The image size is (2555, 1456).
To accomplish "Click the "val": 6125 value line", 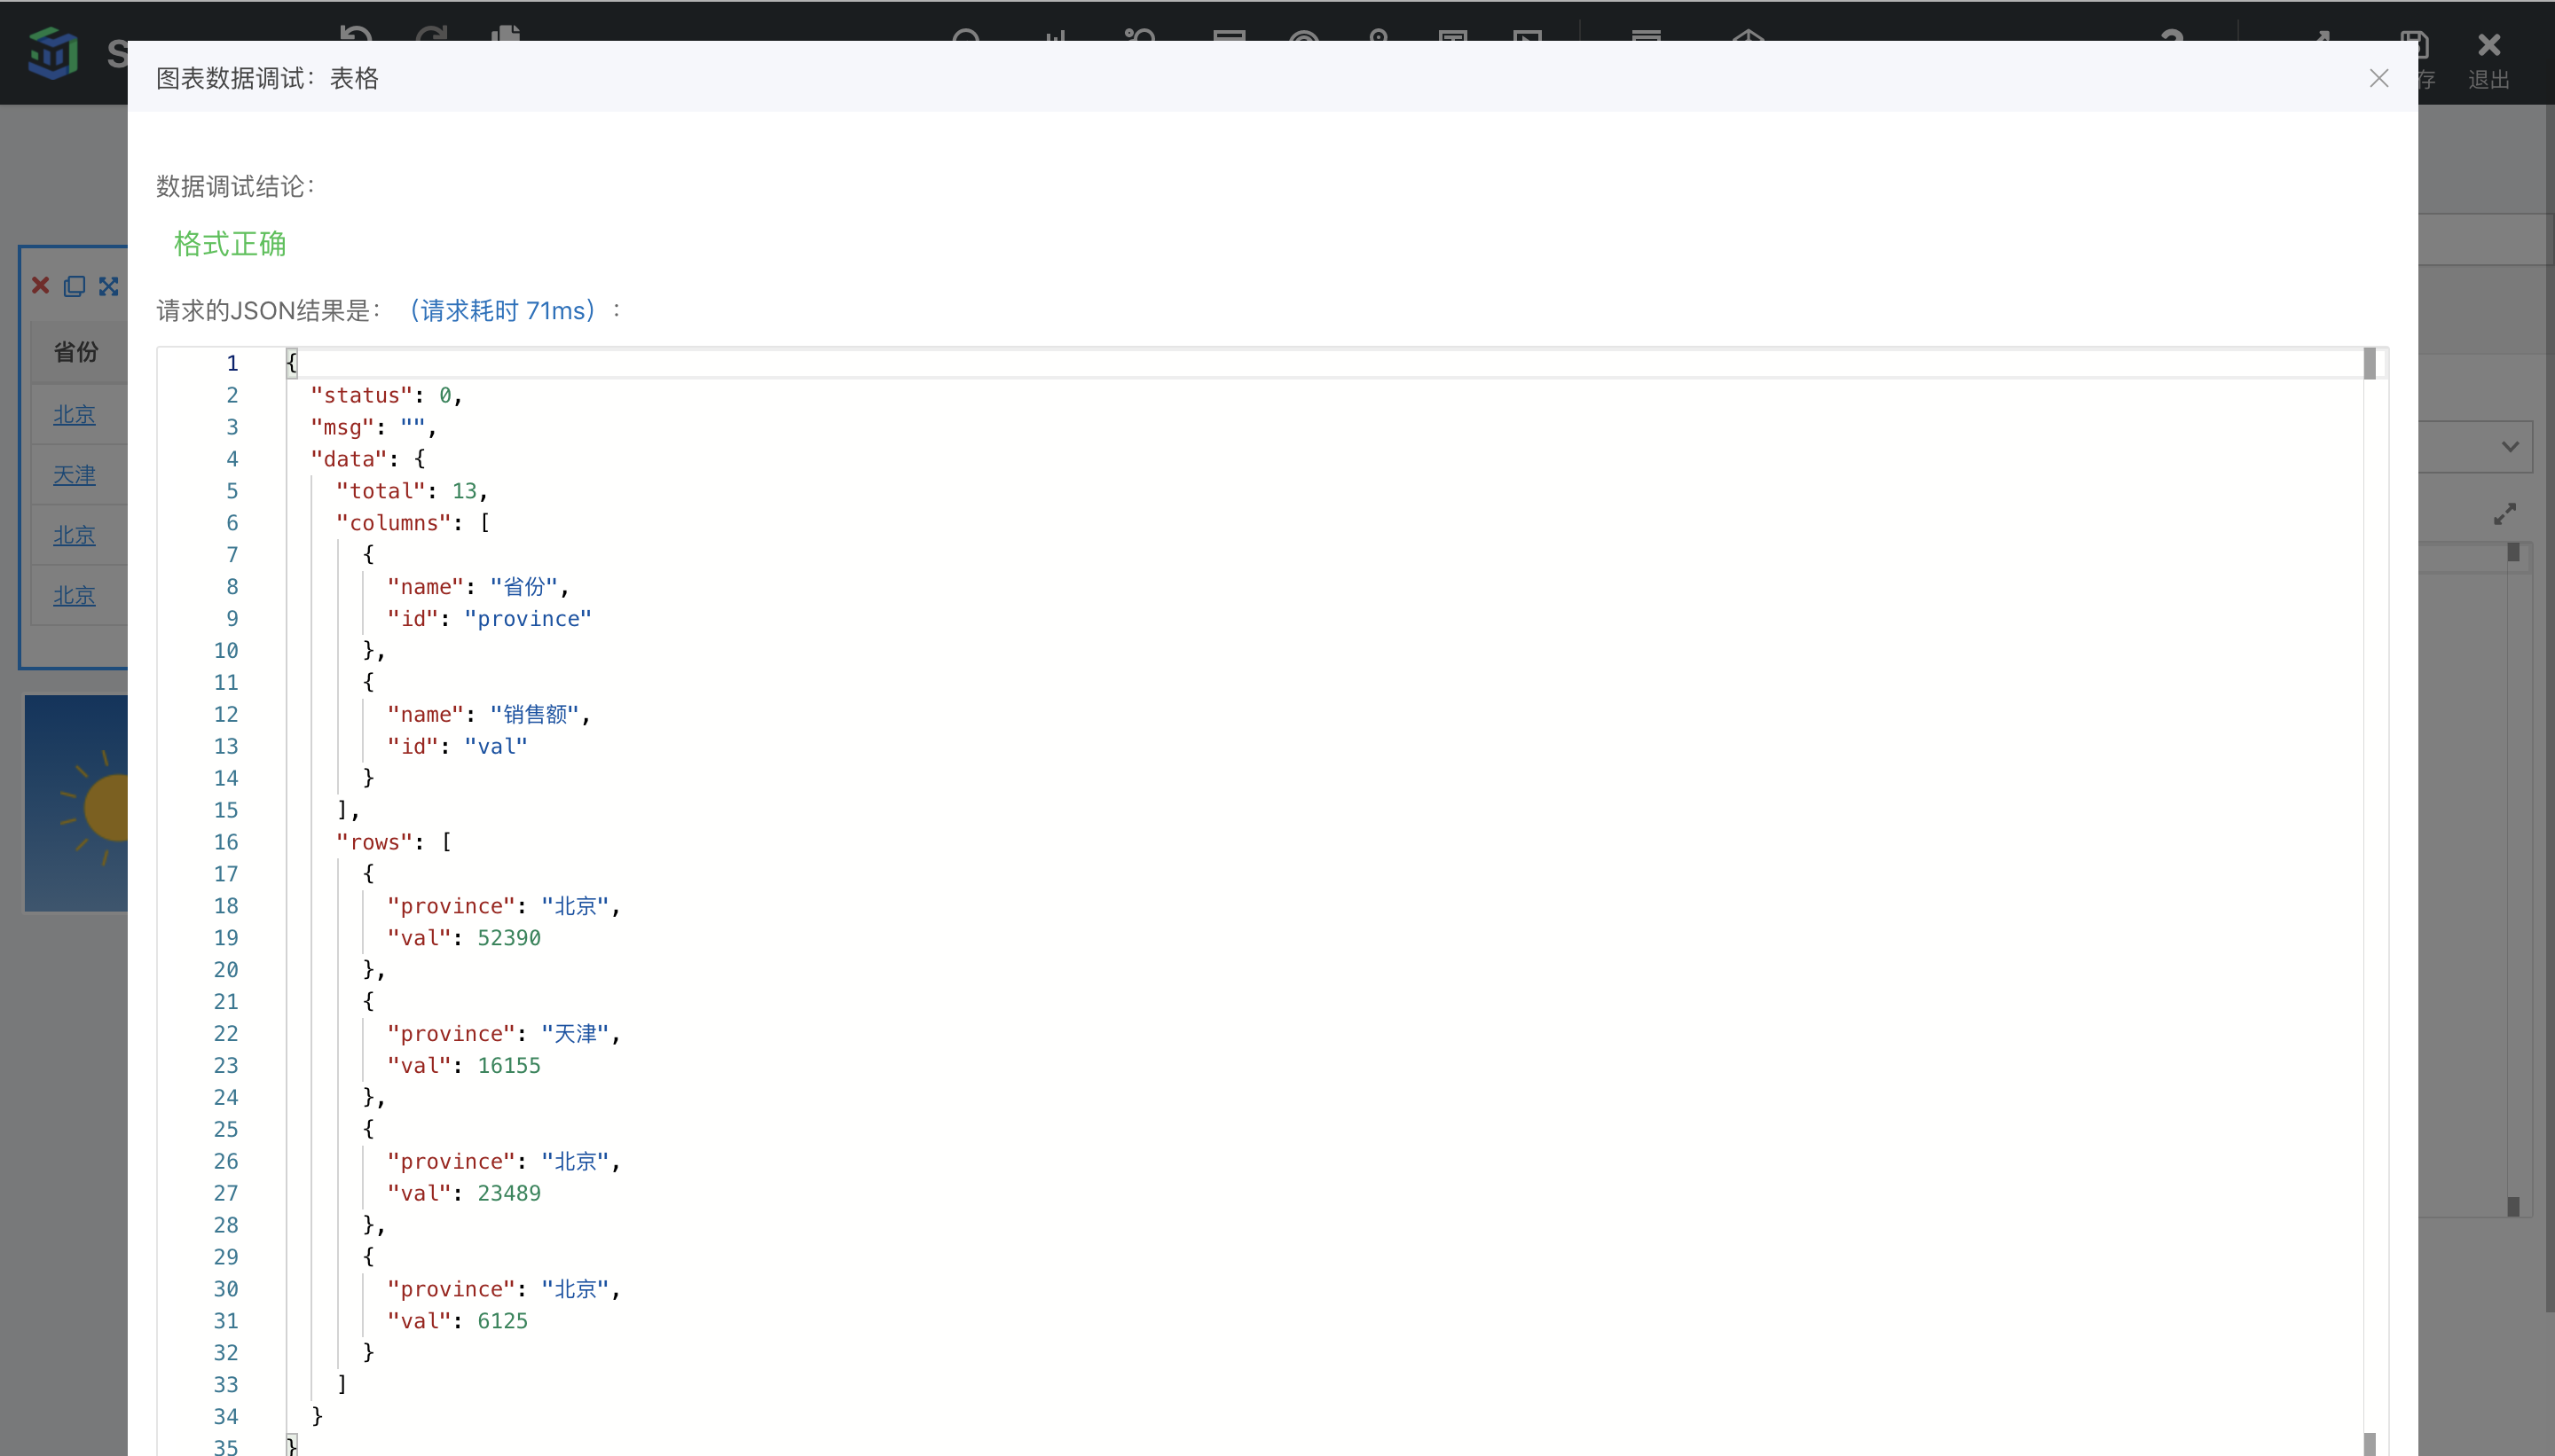I will [x=457, y=1321].
